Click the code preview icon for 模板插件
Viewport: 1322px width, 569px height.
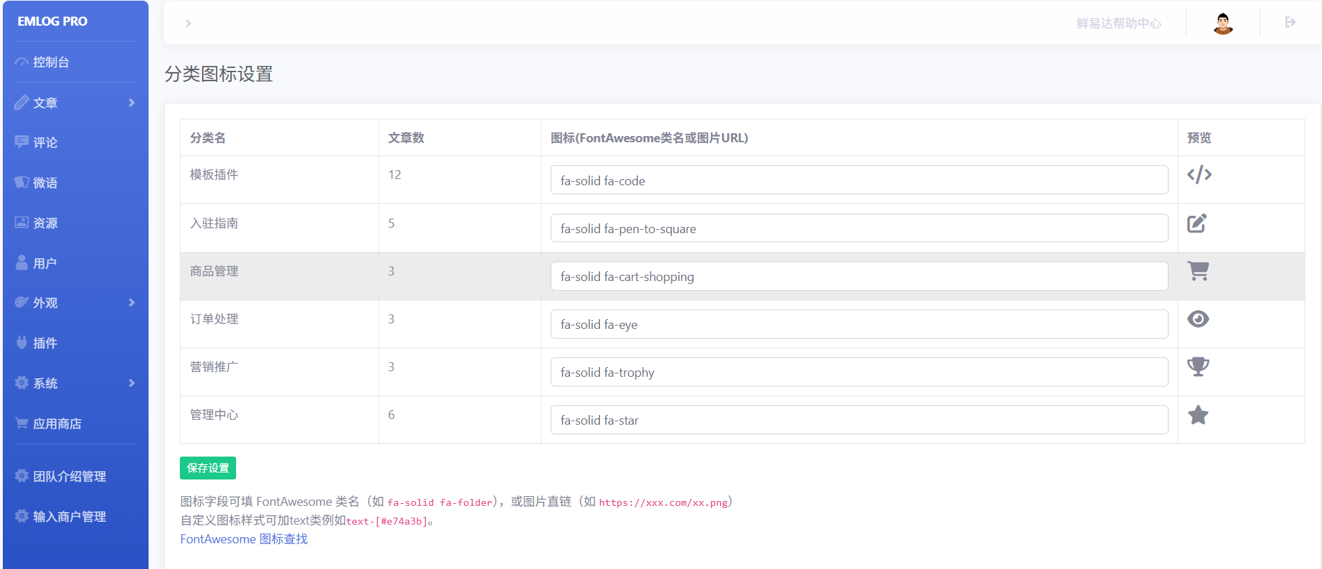[1199, 175]
